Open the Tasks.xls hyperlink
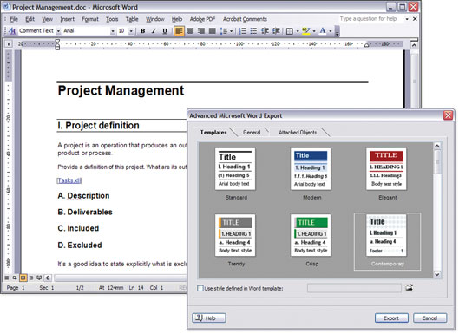Viewport: 459px width, 334px height. [x=69, y=180]
